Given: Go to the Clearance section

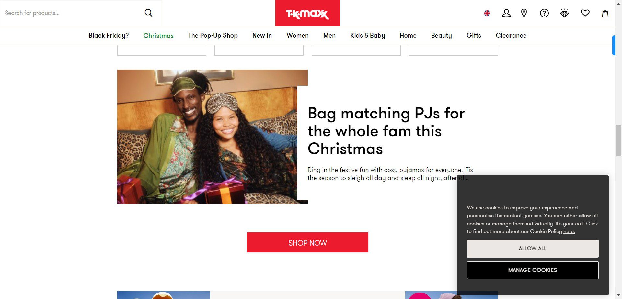Looking at the screenshot, I should (511, 35).
